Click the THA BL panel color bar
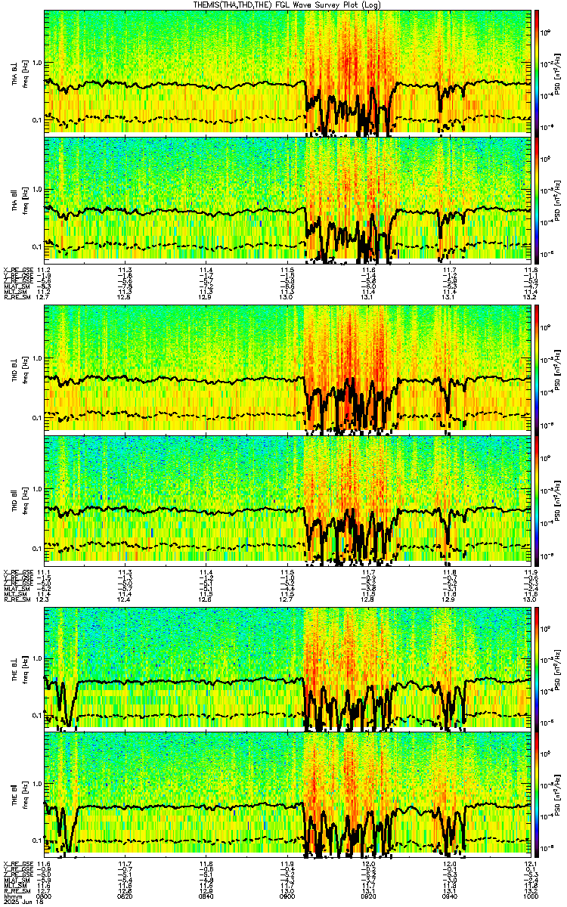 tap(537, 72)
